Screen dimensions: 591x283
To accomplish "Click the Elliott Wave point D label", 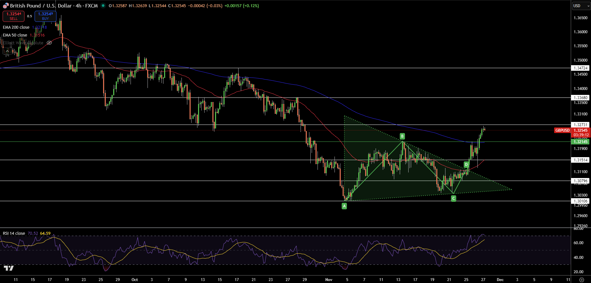I will [x=466, y=165].
